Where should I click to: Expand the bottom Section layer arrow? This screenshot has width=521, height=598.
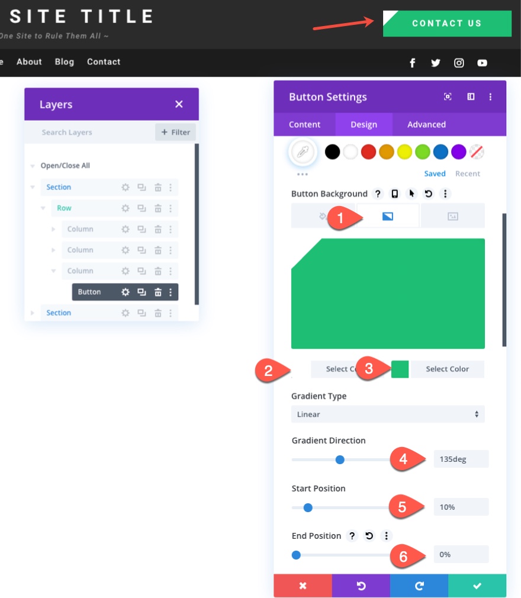(33, 313)
